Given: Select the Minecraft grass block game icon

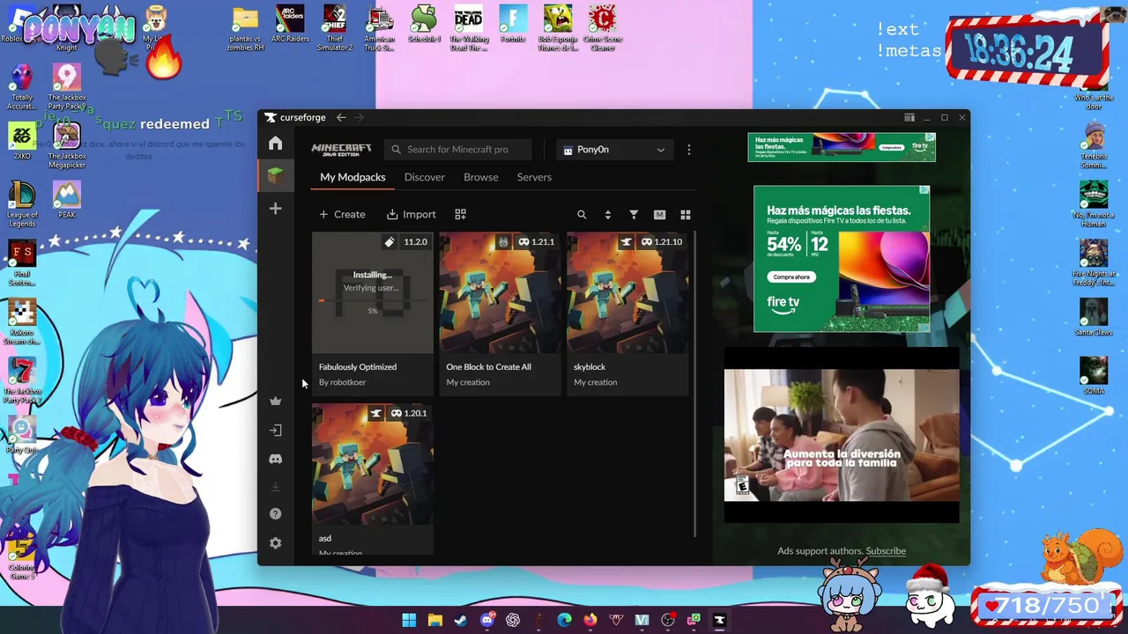Looking at the screenshot, I should tap(276, 175).
